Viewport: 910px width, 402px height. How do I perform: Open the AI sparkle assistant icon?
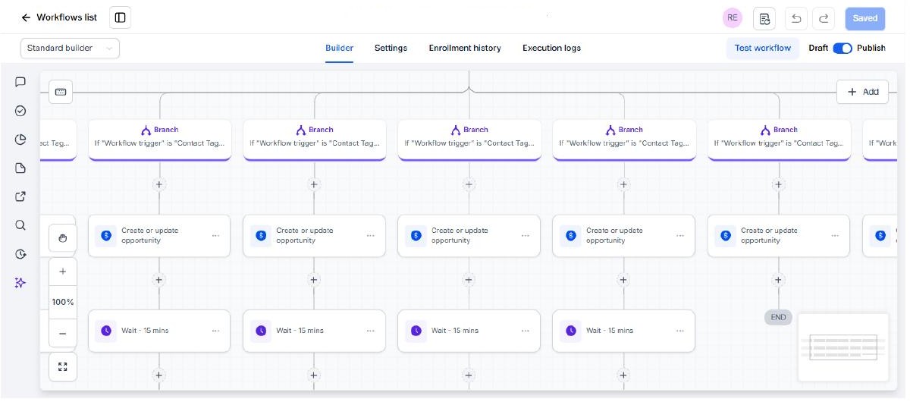pos(20,282)
